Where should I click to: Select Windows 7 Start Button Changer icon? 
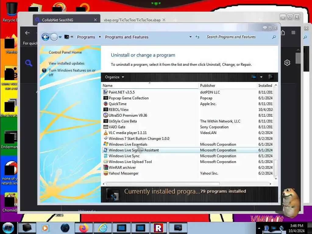coord(105,138)
